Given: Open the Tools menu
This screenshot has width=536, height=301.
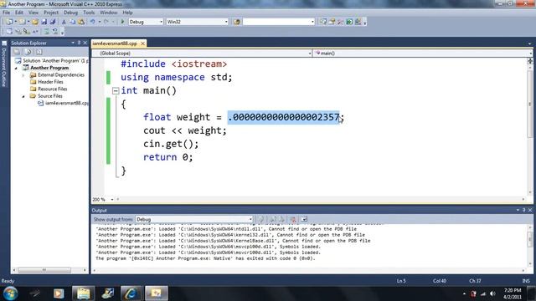Looking at the screenshot, I should pos(89,13).
